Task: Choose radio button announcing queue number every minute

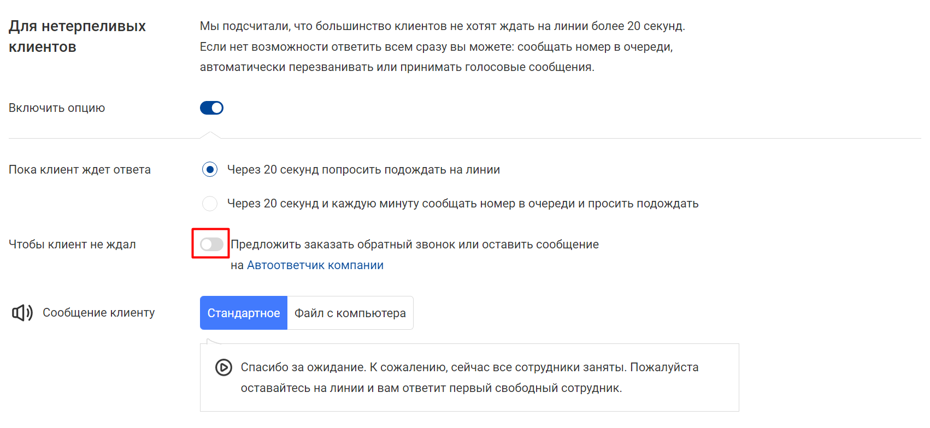Action: coord(210,204)
